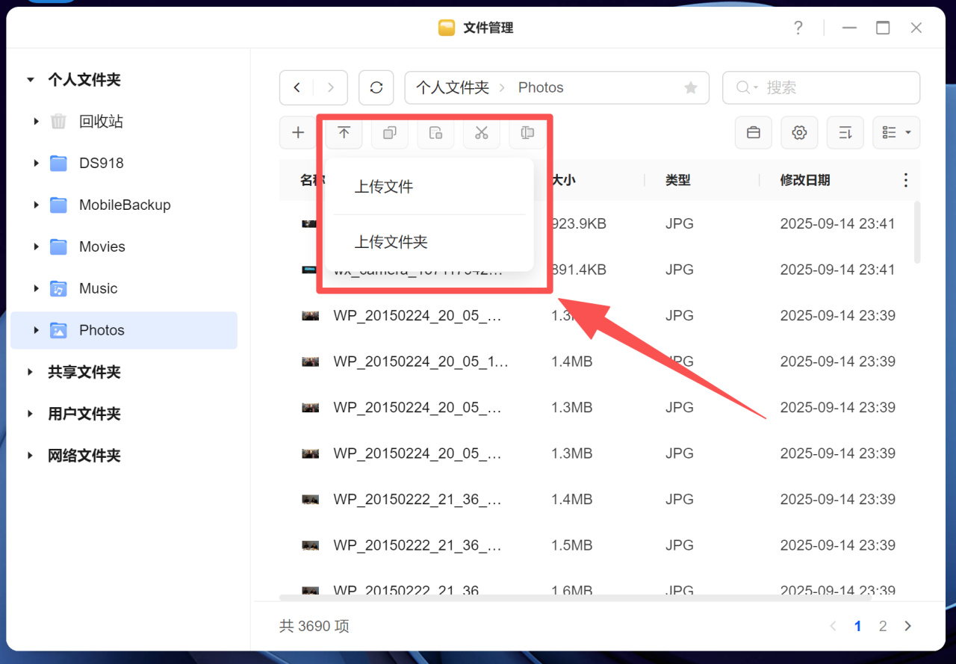The height and width of the screenshot is (664, 956).
Task: Go to page 2
Action: point(883,626)
